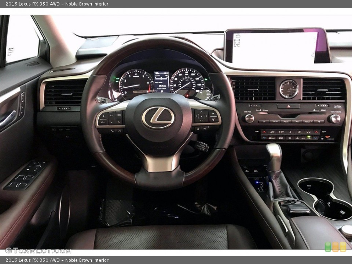This screenshot has height=264, width=352.
Task: Click the TUNE-SCROLL knob
Action: coord(335,118)
